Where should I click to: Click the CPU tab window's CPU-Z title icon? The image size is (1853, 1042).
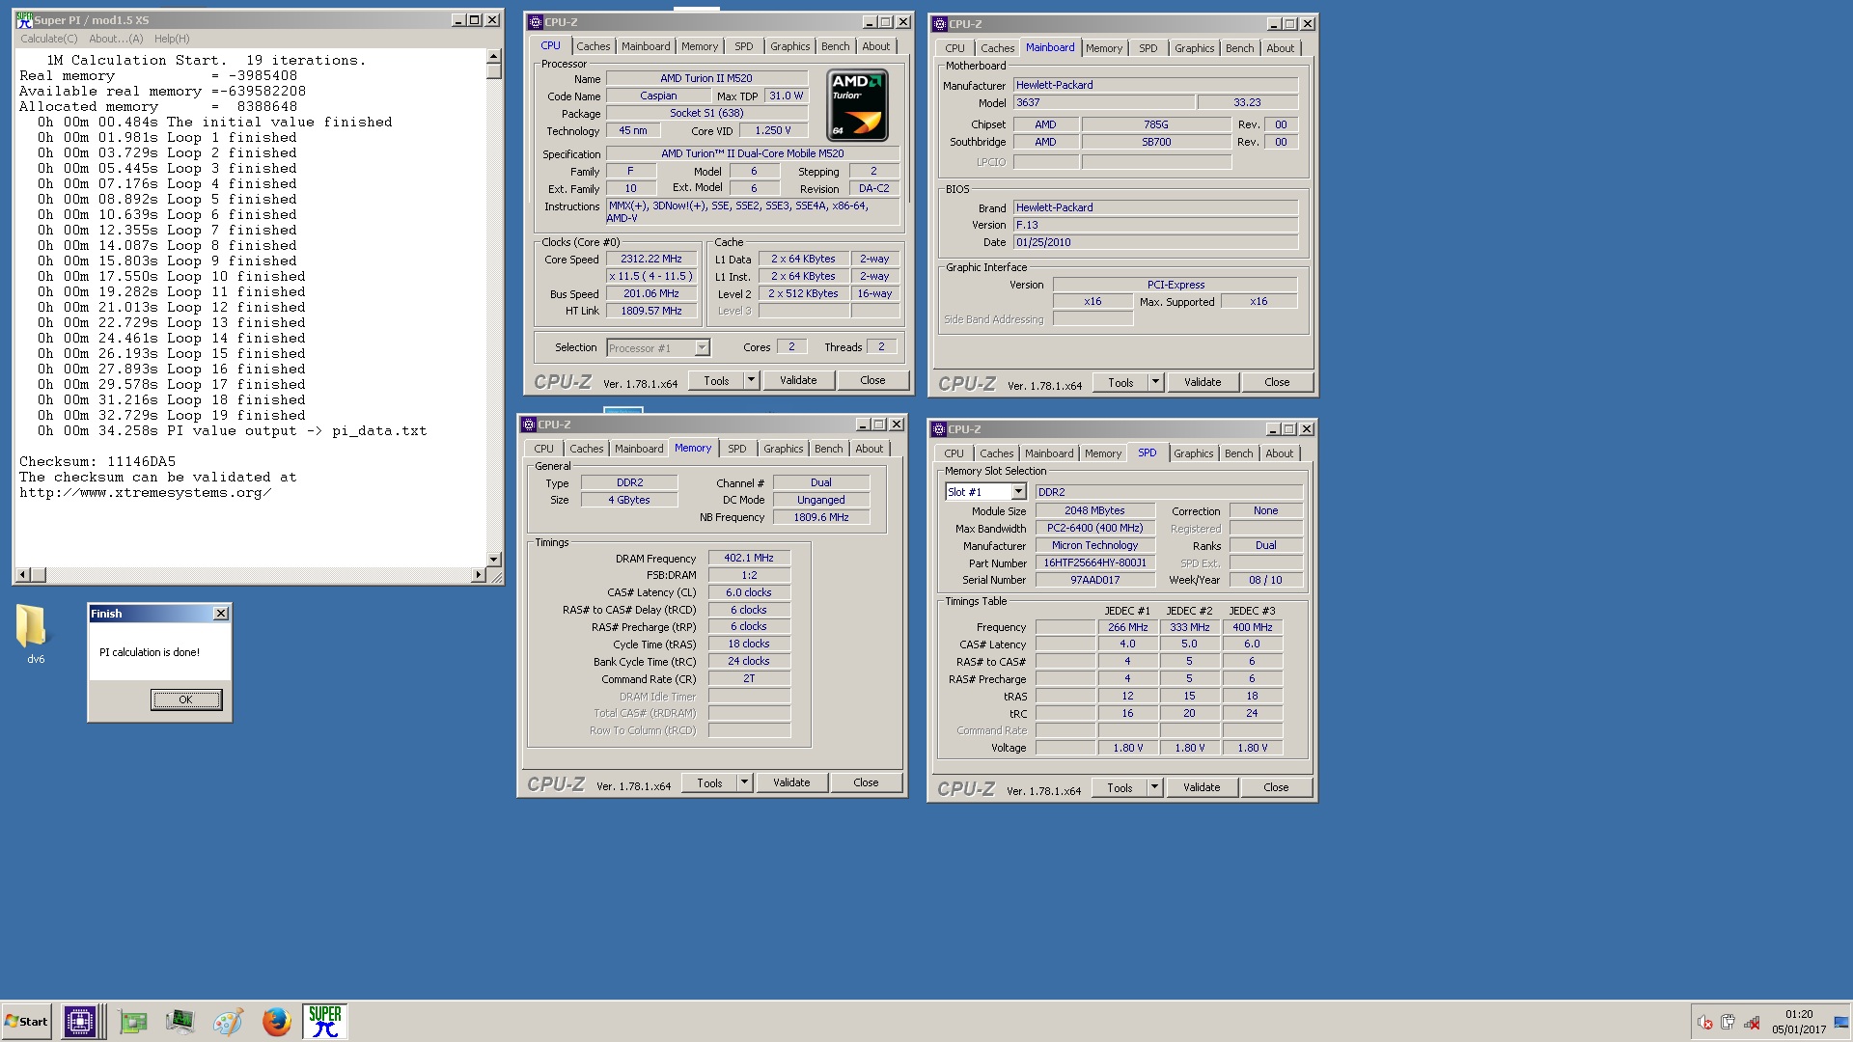point(536,22)
